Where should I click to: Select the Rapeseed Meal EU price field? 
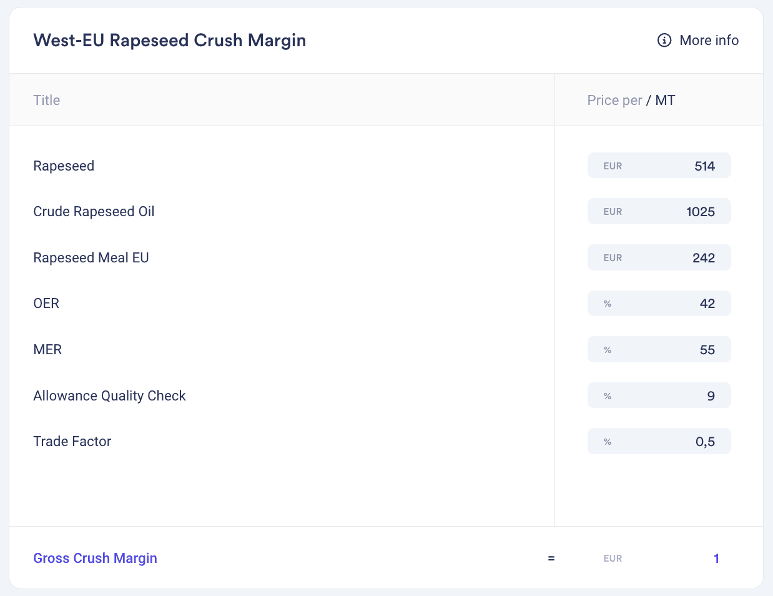659,257
